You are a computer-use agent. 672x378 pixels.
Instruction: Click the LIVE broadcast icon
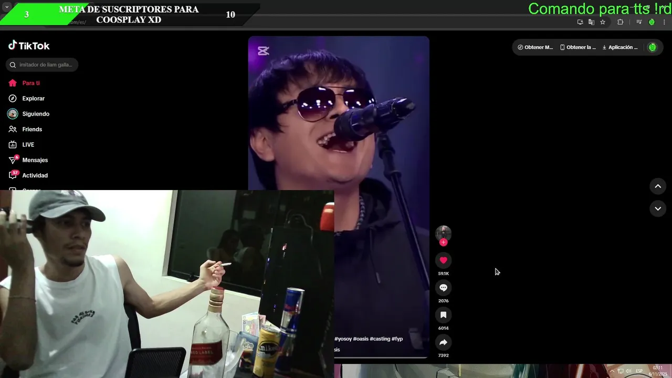(13, 144)
